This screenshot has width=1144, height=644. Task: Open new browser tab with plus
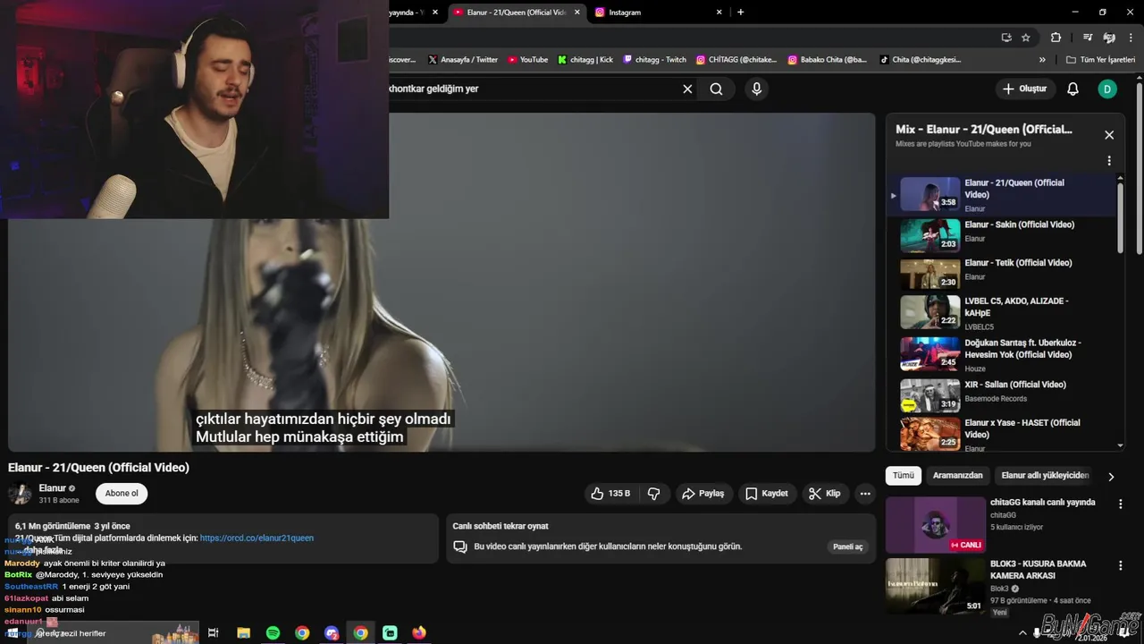click(740, 13)
